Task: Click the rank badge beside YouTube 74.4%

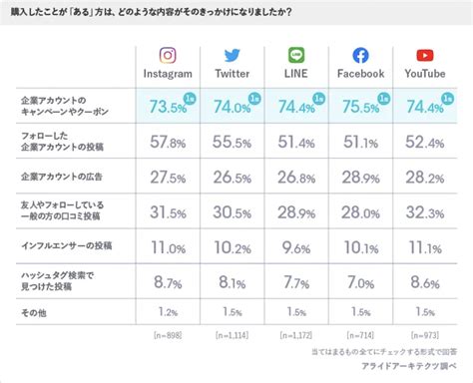Action: tap(448, 99)
